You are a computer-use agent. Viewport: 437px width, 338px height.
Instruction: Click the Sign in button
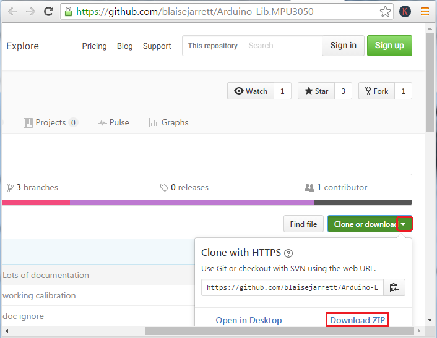tap(343, 46)
